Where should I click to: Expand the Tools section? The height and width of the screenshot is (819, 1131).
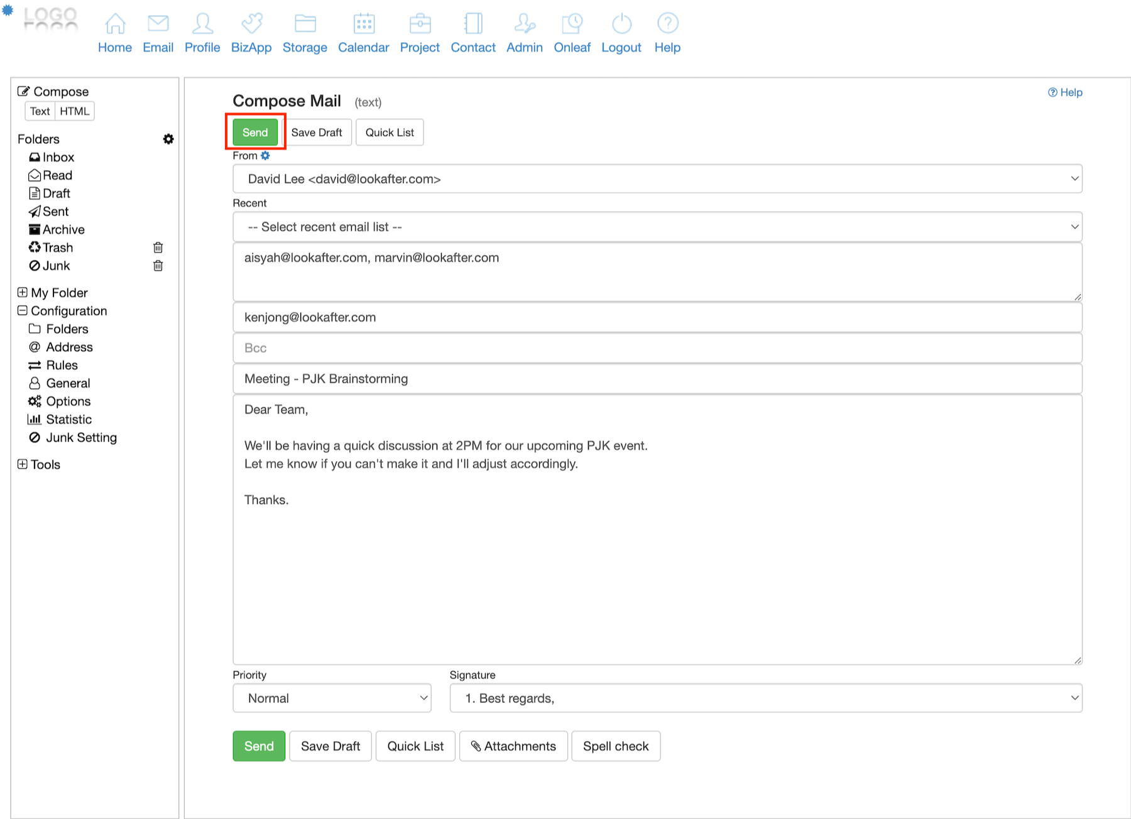(23, 465)
